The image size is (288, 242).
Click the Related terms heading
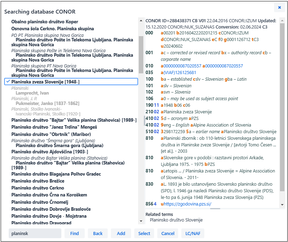coord(159,214)
